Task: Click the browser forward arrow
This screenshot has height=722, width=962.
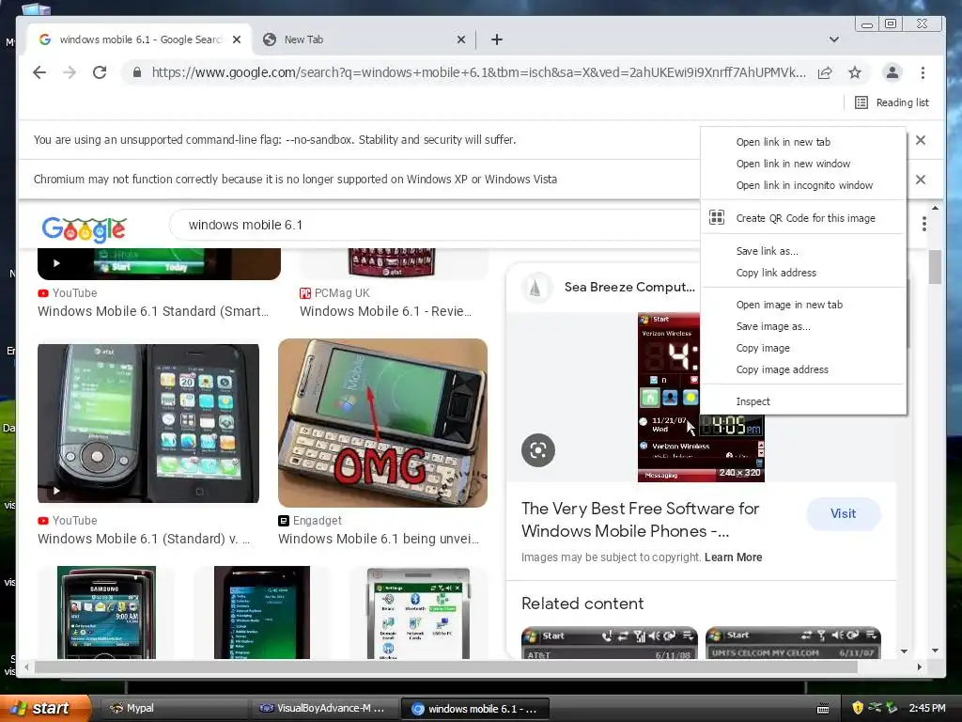Action: coord(70,72)
